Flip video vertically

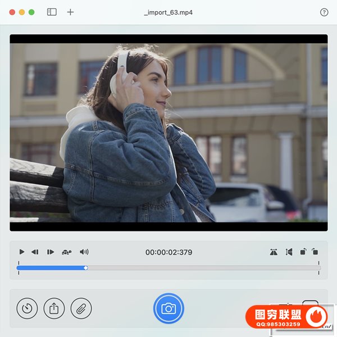(x=289, y=252)
